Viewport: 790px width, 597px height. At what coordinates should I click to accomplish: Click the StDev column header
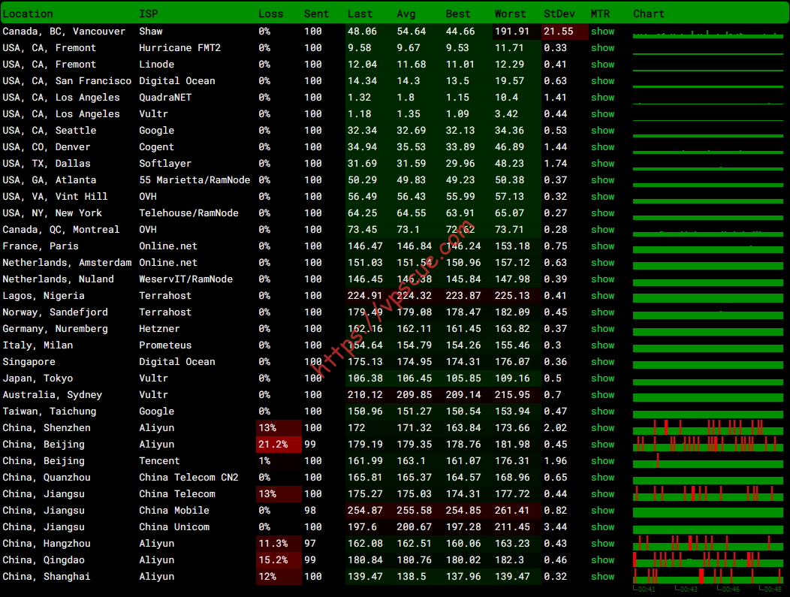click(559, 14)
